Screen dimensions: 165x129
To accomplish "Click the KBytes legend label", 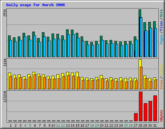I will point(161,116).
